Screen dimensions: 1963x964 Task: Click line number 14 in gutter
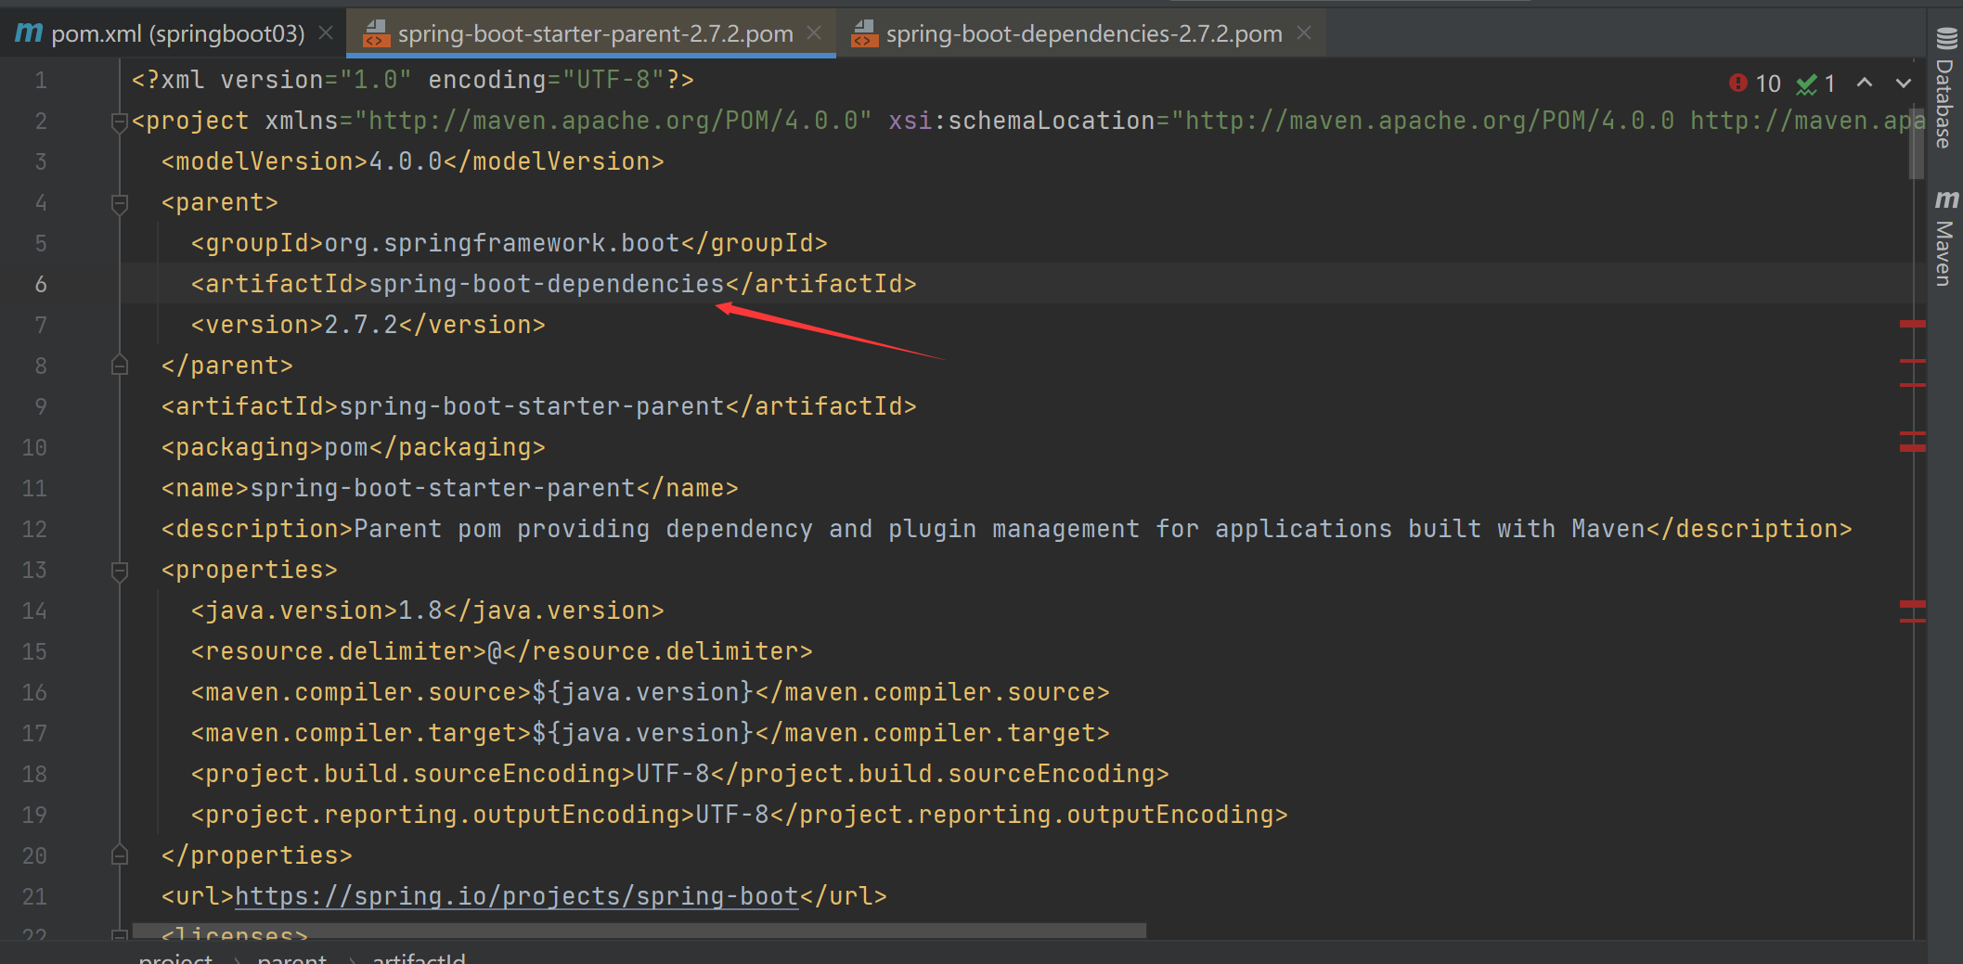(34, 611)
